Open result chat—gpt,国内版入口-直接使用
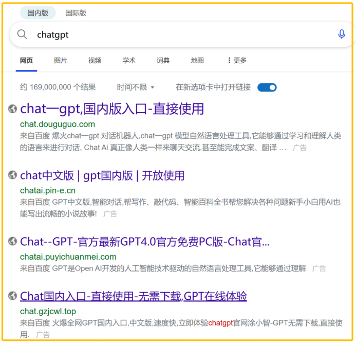Image resolution: width=356 pixels, height=343 pixels. click(112, 109)
